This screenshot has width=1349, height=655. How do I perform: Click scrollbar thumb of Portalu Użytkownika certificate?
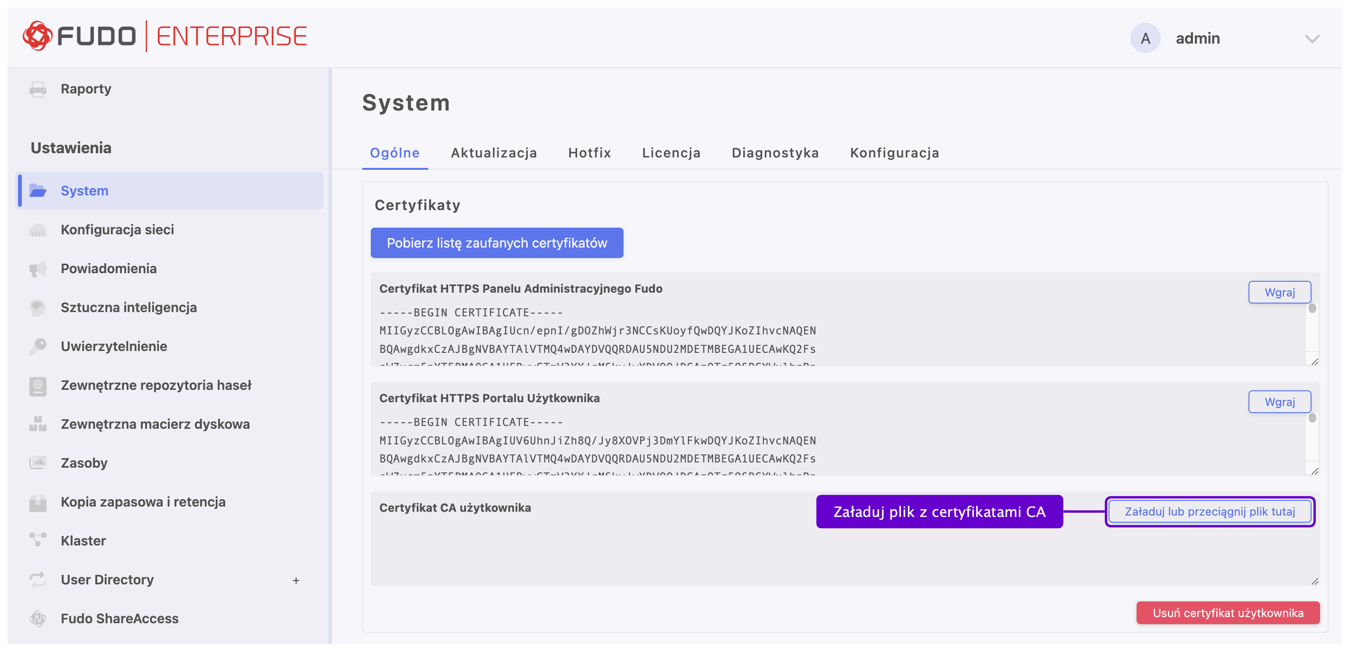[x=1312, y=418]
